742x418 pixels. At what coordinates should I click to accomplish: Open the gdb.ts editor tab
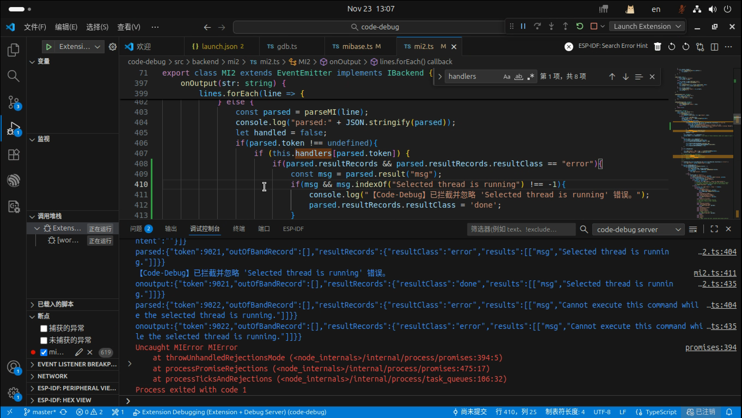tap(286, 46)
